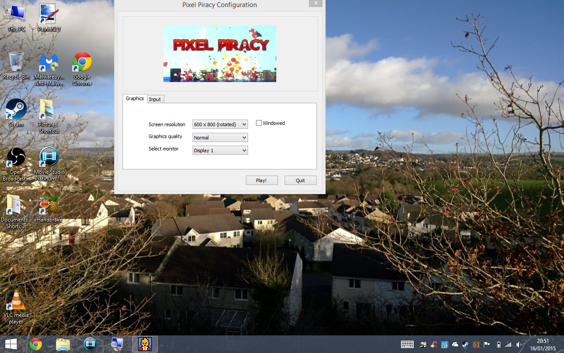The height and width of the screenshot is (353, 564).
Task: Click the monitor app taskbar icon
Action: tap(117, 344)
